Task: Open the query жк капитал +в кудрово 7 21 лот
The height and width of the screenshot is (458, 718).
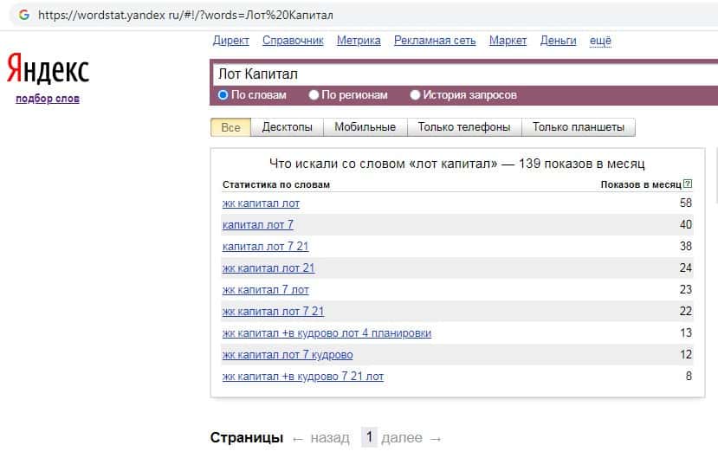Action: pos(303,376)
